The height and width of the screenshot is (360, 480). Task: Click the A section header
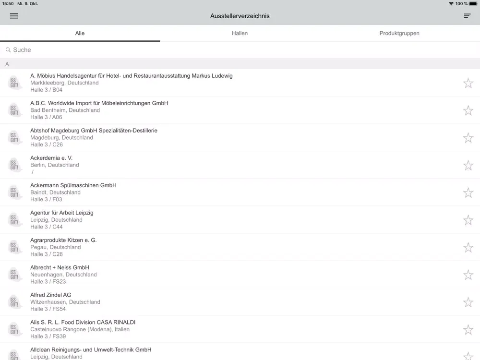tap(240, 64)
